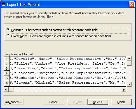Click the Davolio record line in preview
This screenshot has height=109, width=136.
coord(68,59)
